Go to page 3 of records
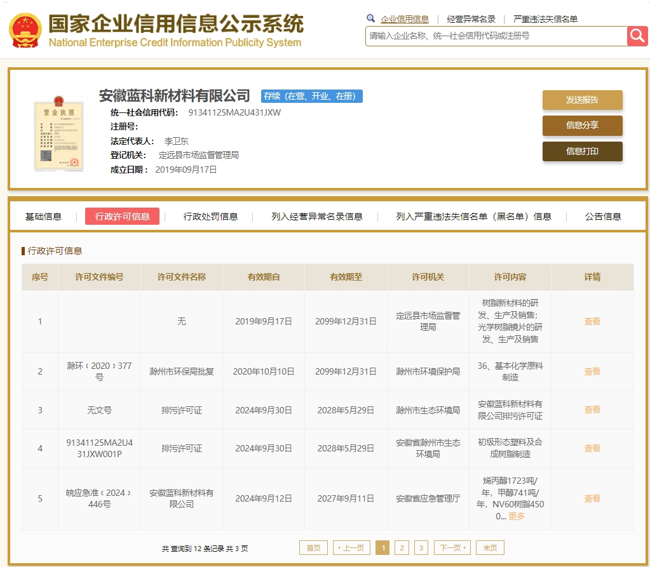This screenshot has height=567, width=650. click(421, 547)
